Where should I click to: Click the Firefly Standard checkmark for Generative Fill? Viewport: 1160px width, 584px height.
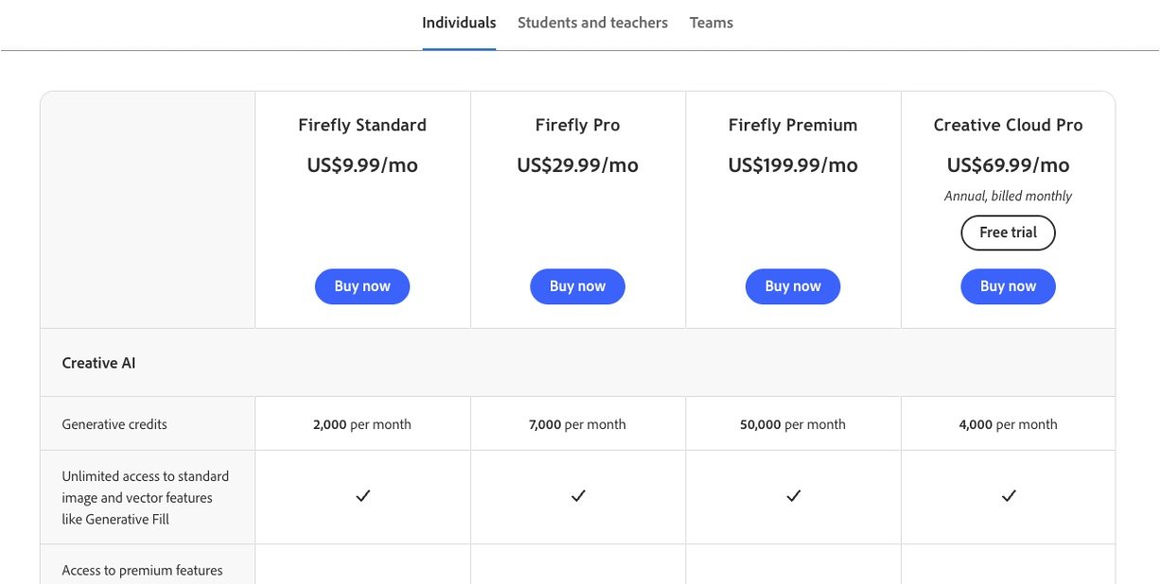[x=362, y=496]
